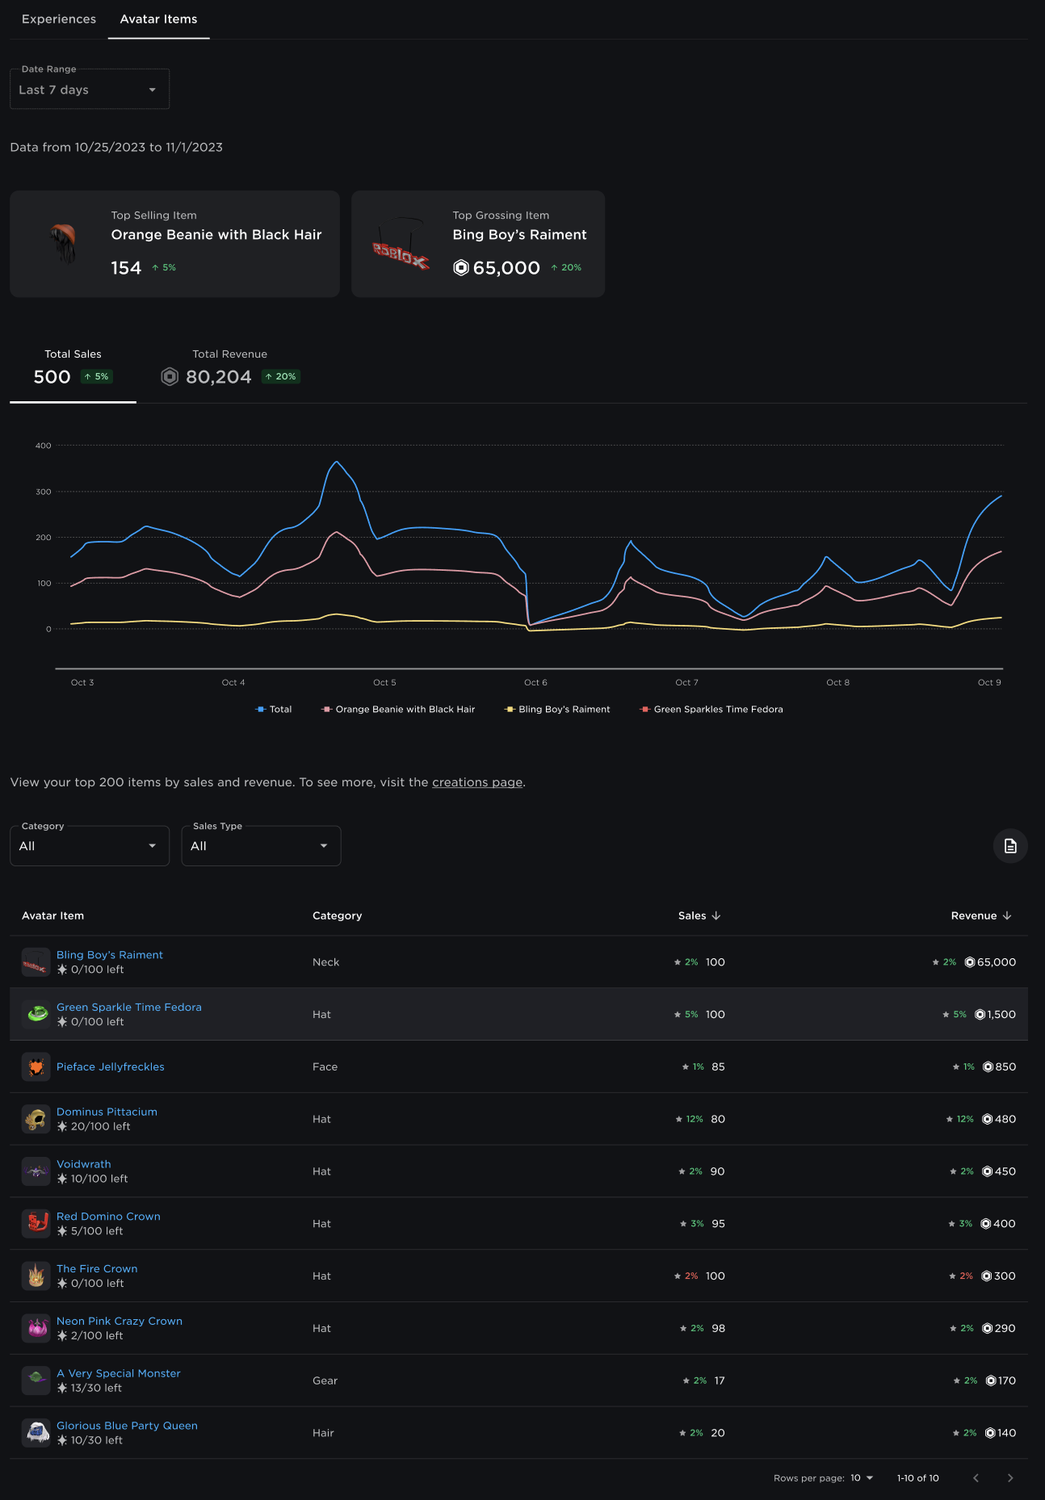1045x1500 pixels.
Task: Open the Pieface Jellyfreckles item link
Action: click(111, 1066)
